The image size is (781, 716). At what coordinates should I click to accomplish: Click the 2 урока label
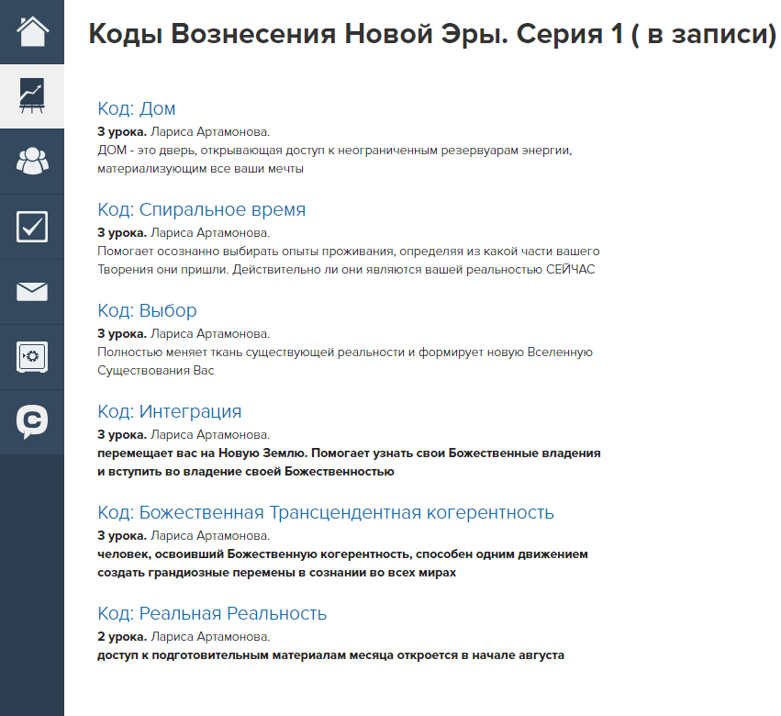[122, 636]
